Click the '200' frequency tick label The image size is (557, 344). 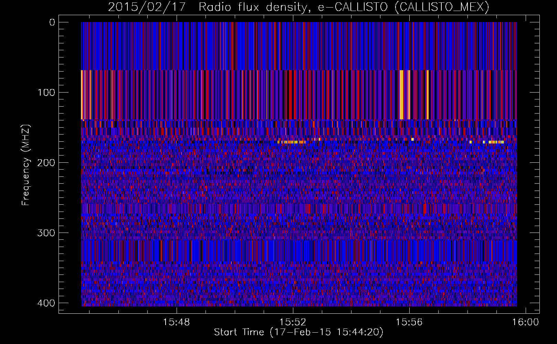click(46, 163)
